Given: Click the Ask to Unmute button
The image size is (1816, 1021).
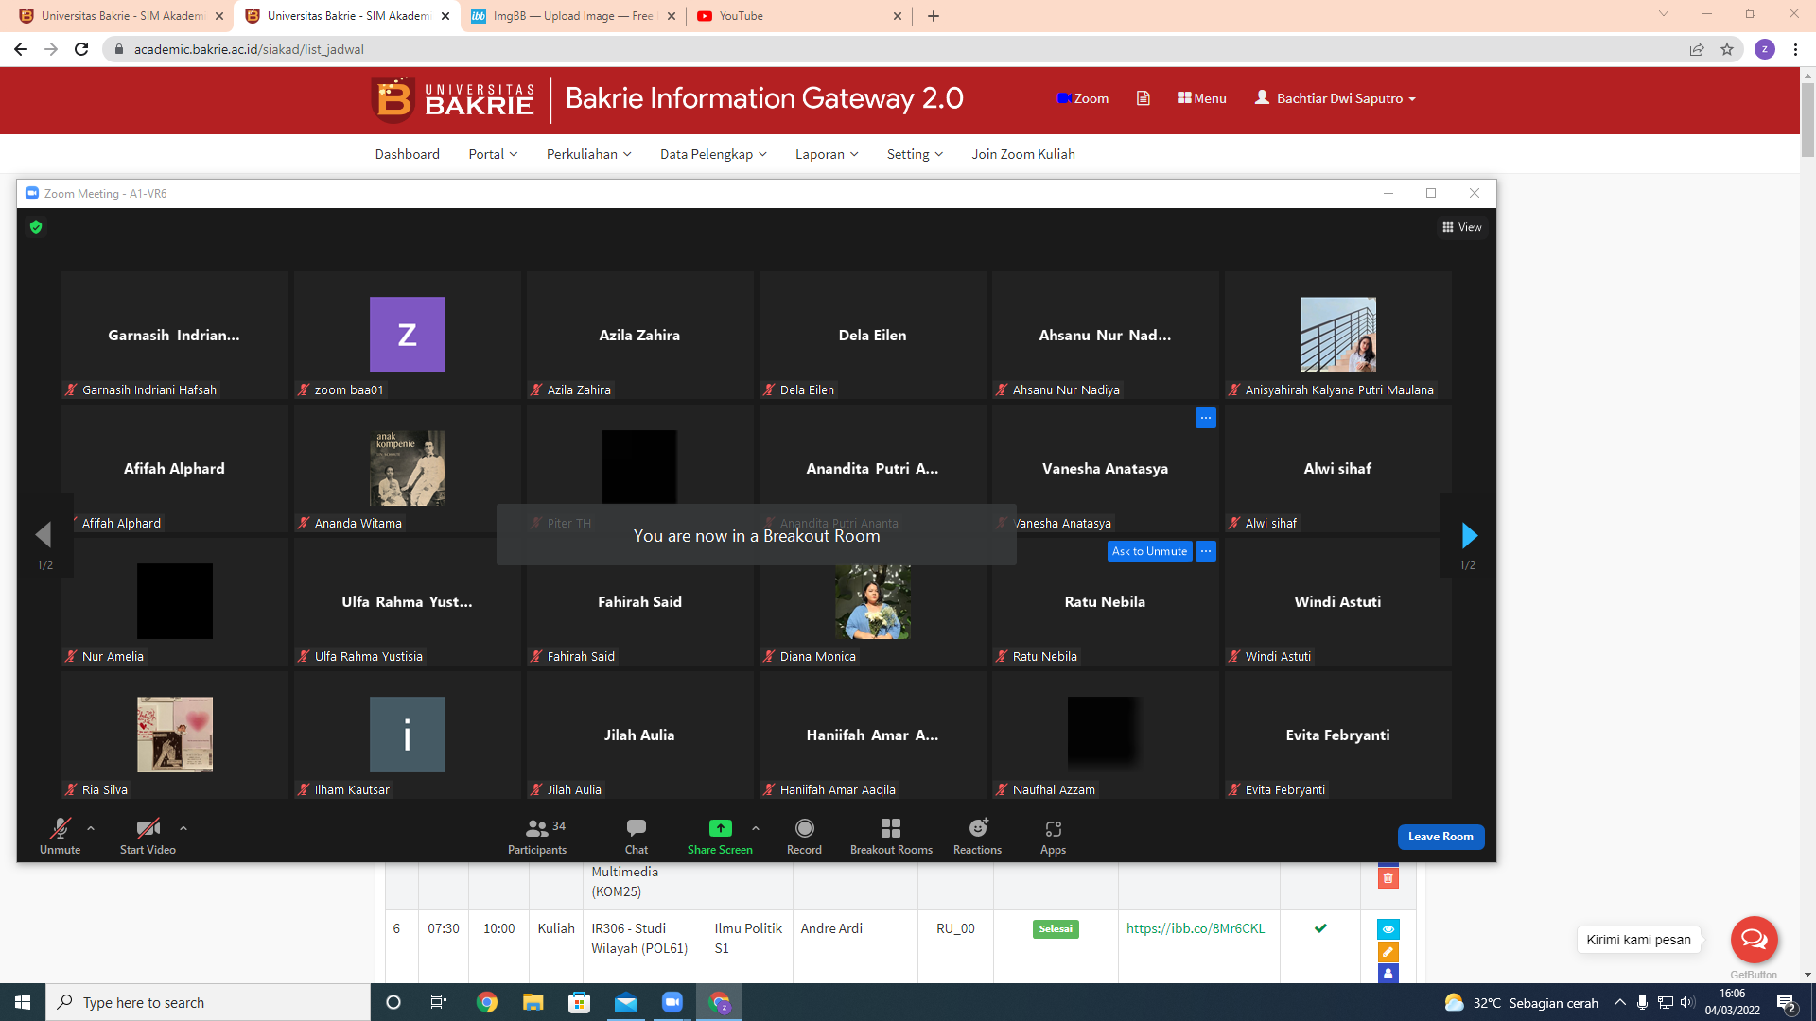Looking at the screenshot, I should (x=1149, y=551).
